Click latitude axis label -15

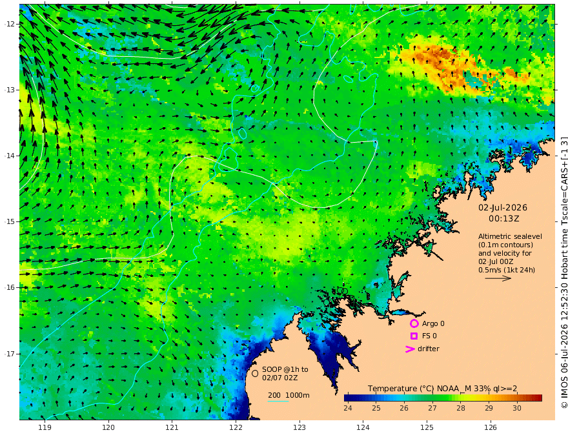pyautogui.click(x=10, y=221)
